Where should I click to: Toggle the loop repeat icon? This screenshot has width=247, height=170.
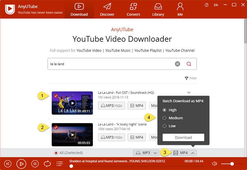point(47,164)
